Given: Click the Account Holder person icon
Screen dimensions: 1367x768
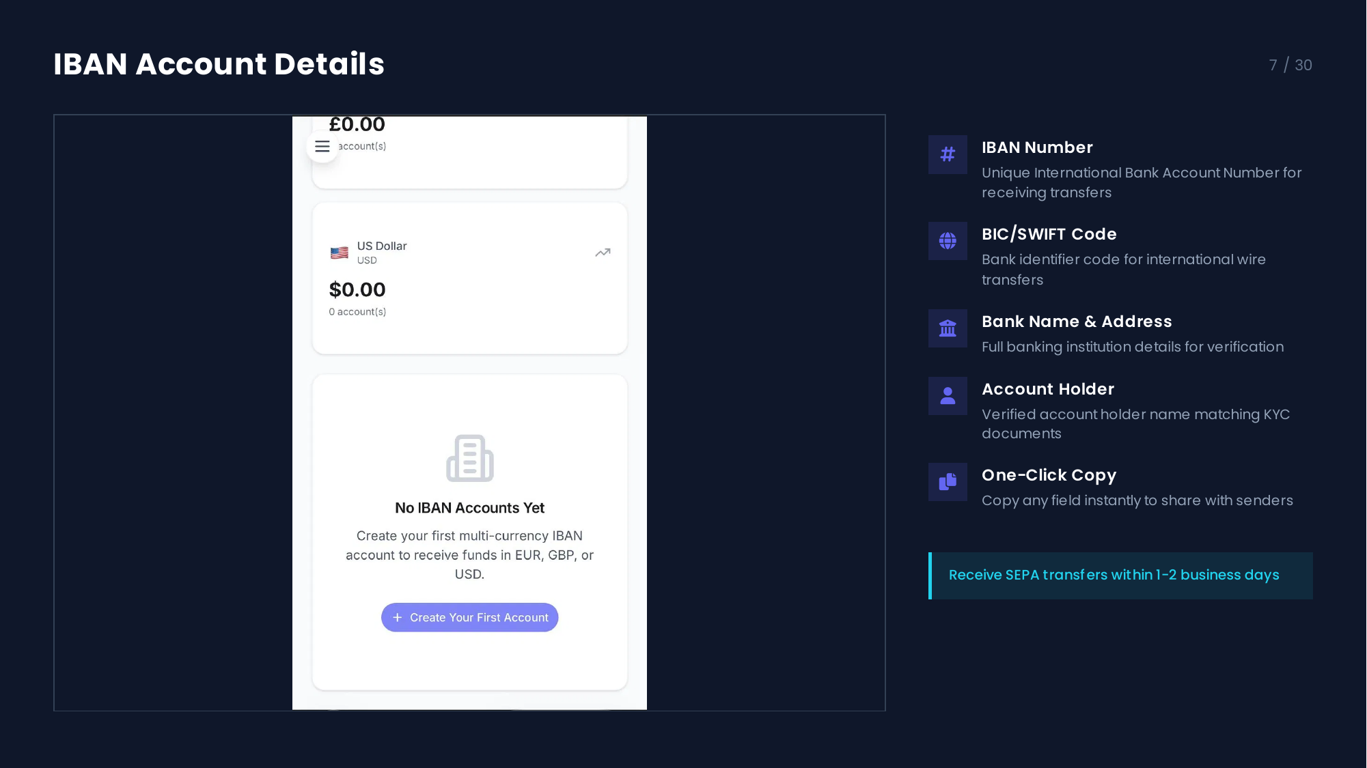Looking at the screenshot, I should click(948, 396).
